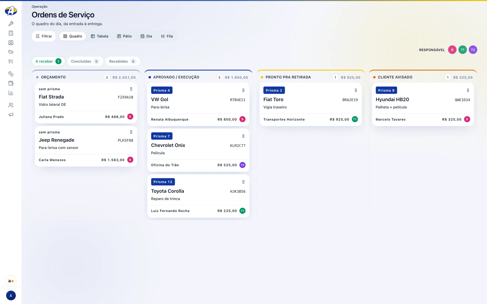487x304 pixels.
Task: Toggle the B responsible filter avatar
Action: (x=452, y=50)
